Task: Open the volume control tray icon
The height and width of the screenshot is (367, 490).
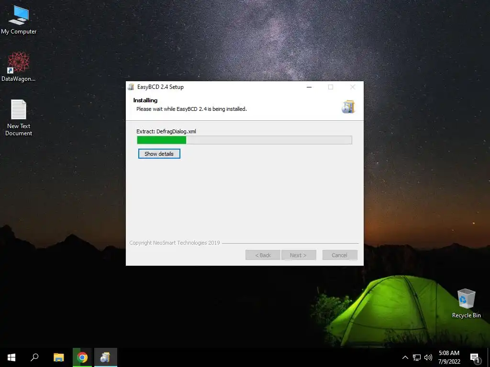Action: click(x=428, y=357)
